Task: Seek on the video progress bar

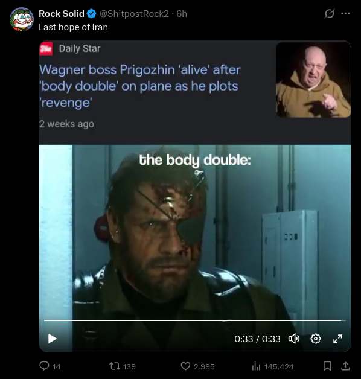Action: coord(195,320)
